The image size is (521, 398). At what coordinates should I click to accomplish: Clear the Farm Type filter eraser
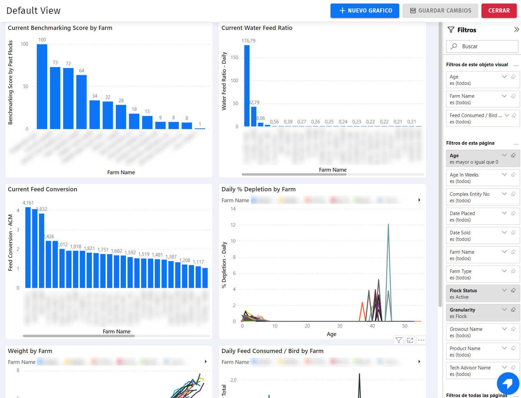point(513,271)
